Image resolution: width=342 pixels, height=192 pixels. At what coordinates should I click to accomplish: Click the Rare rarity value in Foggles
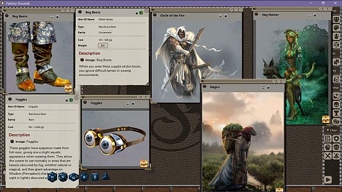click(31, 120)
